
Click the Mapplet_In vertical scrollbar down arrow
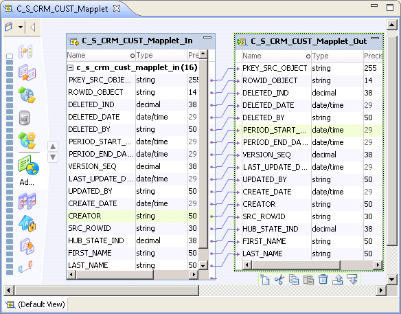point(203,266)
